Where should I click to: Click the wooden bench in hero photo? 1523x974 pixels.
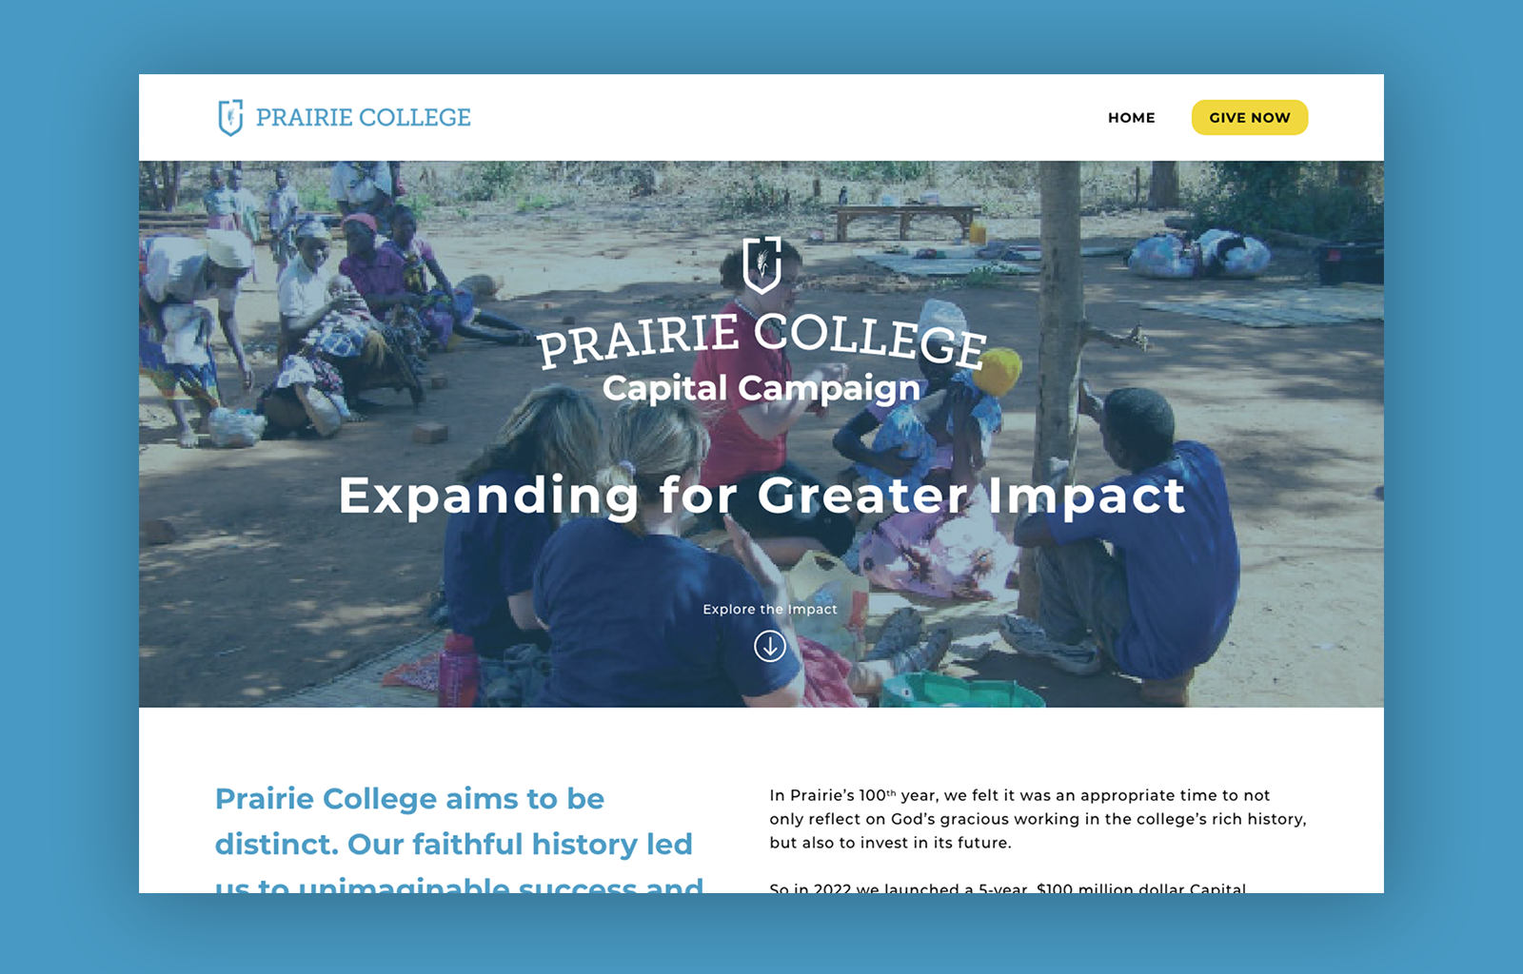click(x=905, y=218)
